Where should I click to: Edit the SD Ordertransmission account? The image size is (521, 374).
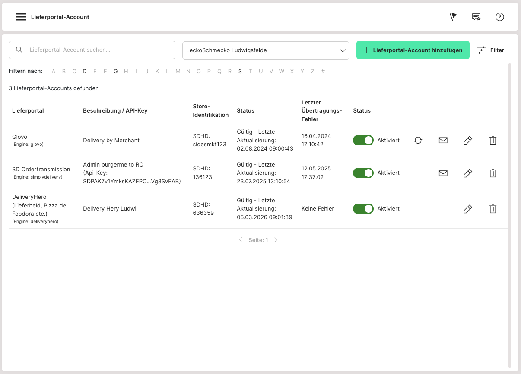467,173
